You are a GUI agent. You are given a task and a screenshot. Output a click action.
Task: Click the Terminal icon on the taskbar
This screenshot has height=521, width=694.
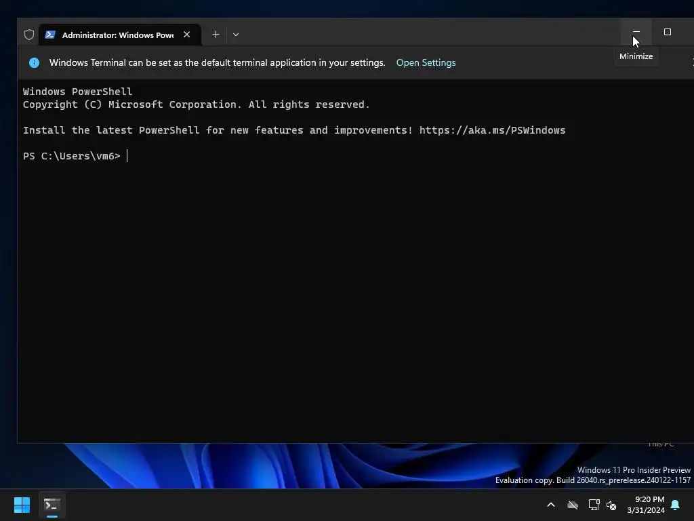click(52, 505)
